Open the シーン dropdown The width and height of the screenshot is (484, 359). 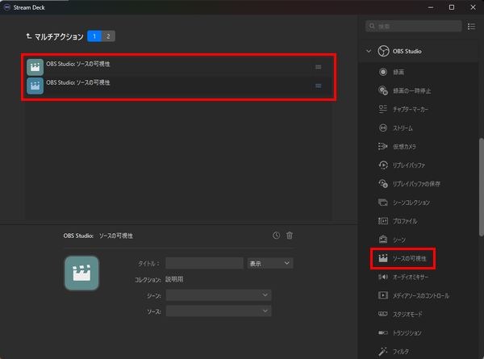point(219,295)
